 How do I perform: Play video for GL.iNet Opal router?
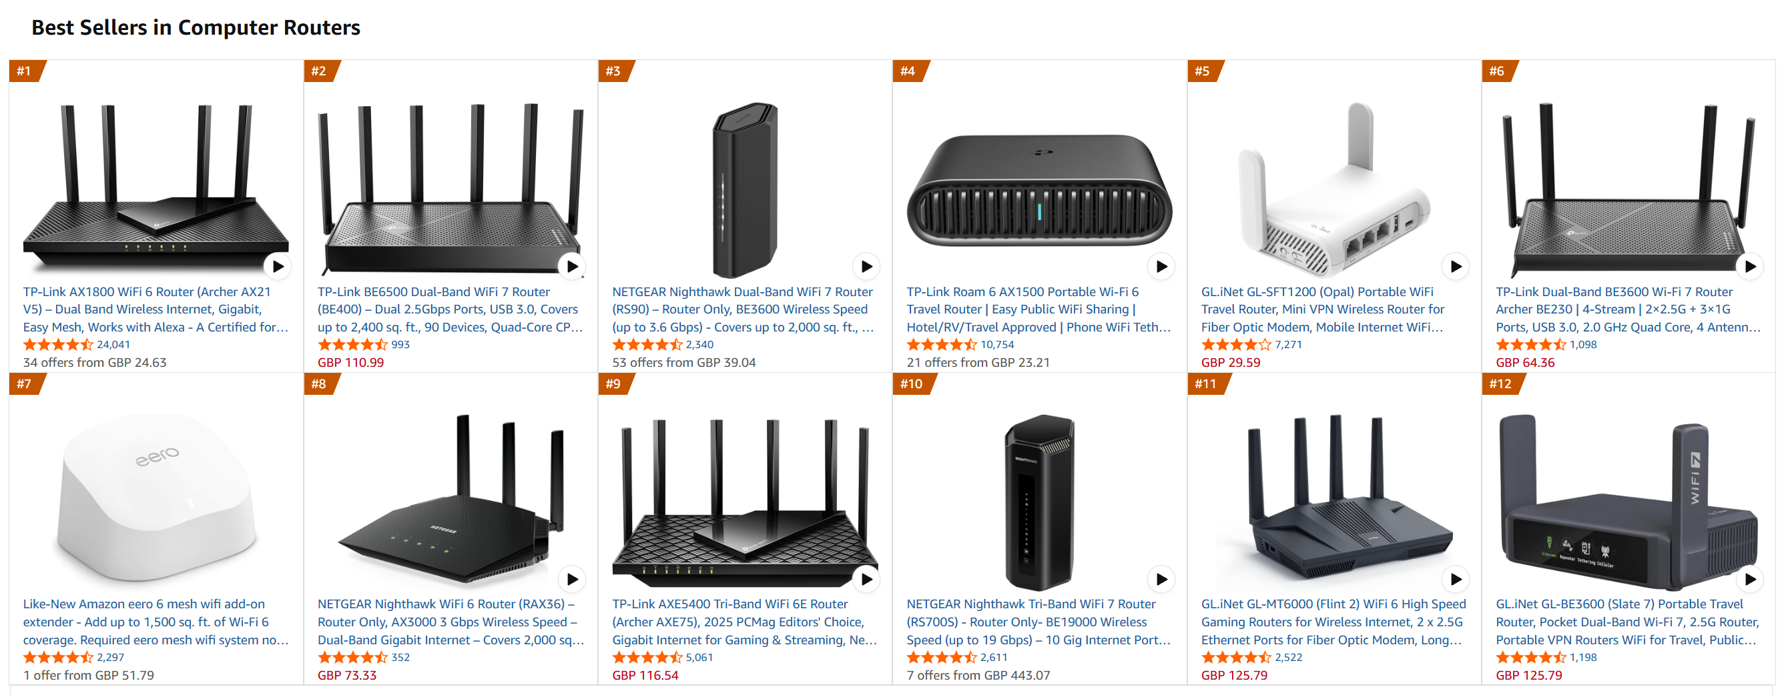coord(1455,266)
